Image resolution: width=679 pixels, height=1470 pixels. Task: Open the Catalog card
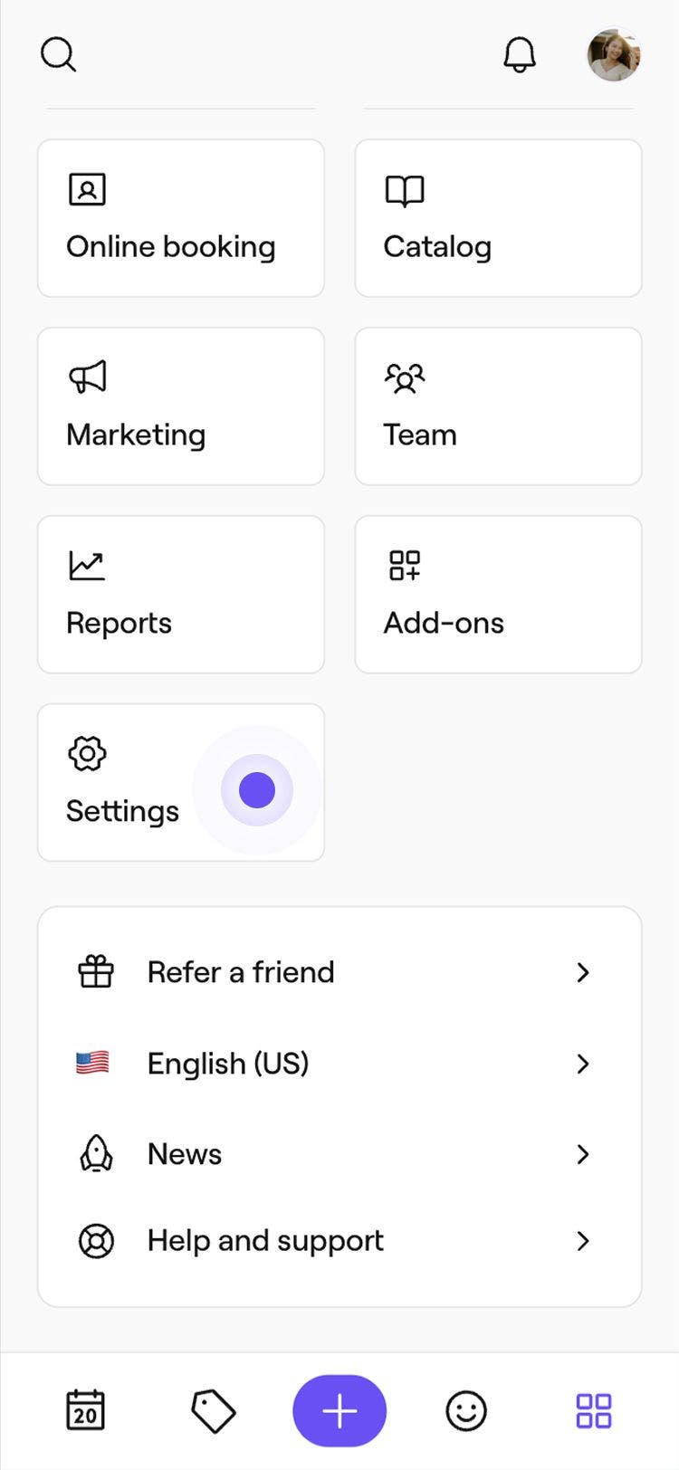click(498, 218)
